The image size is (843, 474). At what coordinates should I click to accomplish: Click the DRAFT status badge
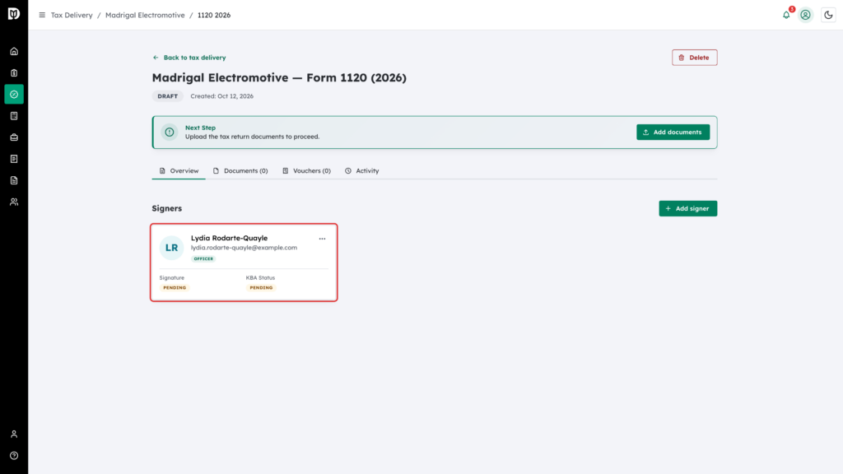[168, 96]
